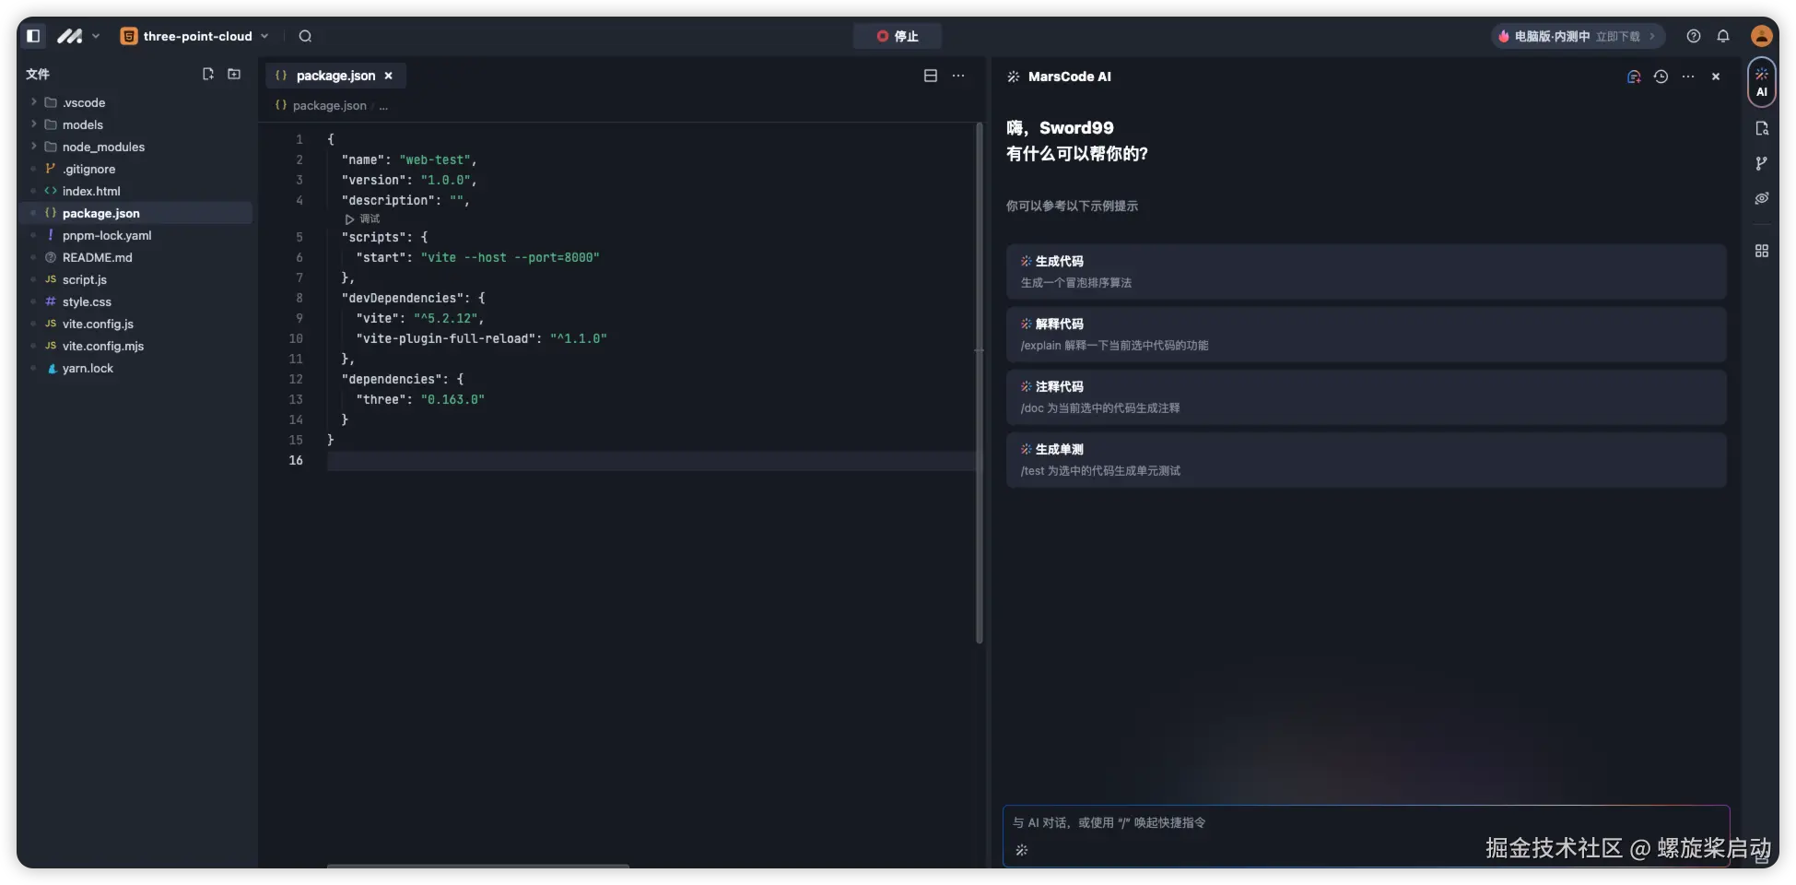Click line number 16 in the editor gutter
The width and height of the screenshot is (1796, 885).
pos(296,460)
